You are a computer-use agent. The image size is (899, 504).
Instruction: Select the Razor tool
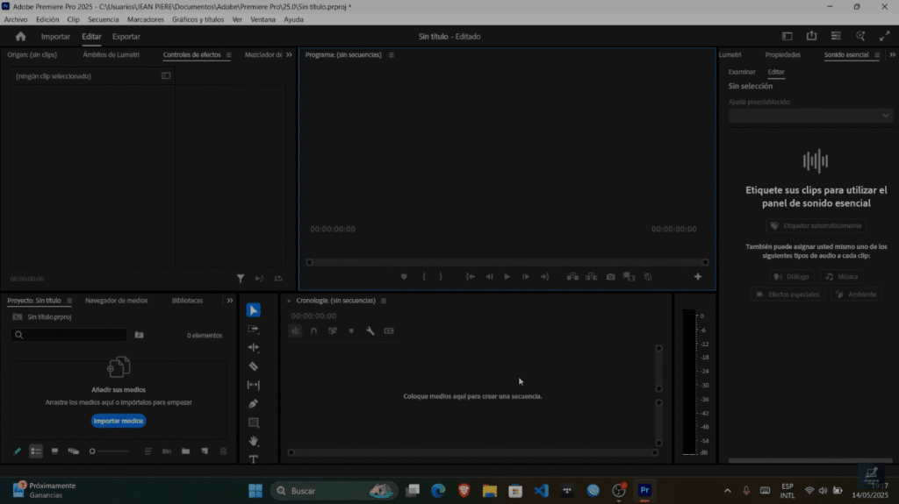(254, 366)
